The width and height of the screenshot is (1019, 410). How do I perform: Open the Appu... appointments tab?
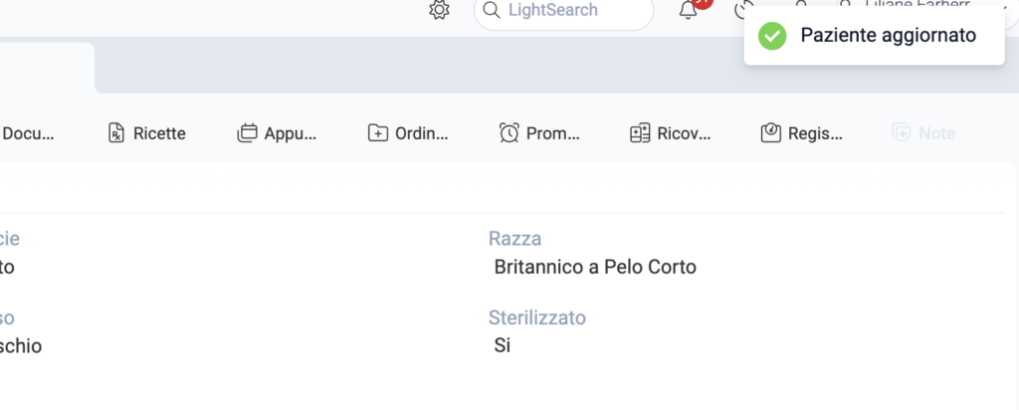pos(277,133)
